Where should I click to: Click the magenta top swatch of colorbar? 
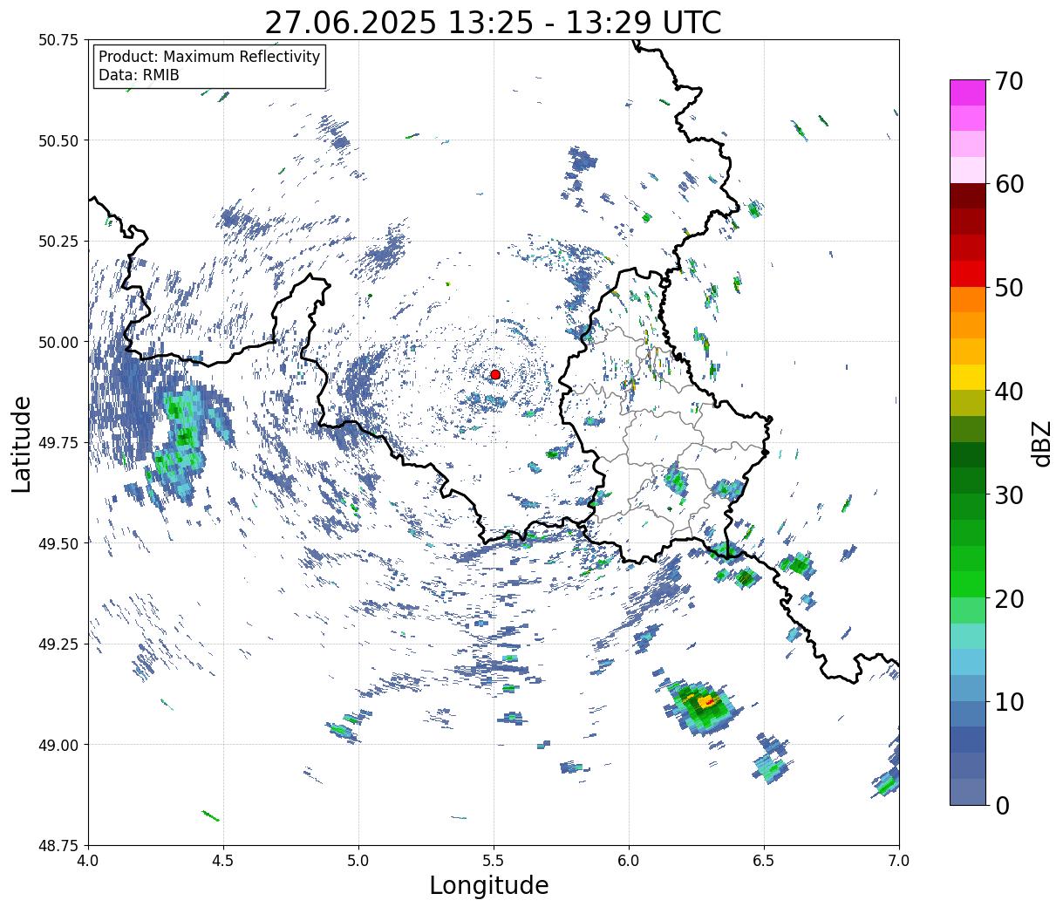click(x=968, y=92)
